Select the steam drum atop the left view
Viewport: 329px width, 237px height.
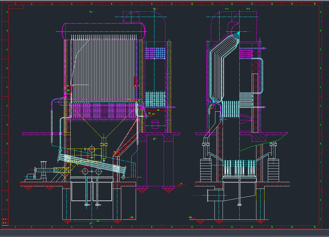[103, 31]
